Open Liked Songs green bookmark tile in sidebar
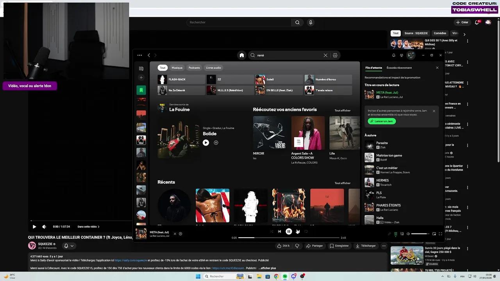 pos(141,90)
